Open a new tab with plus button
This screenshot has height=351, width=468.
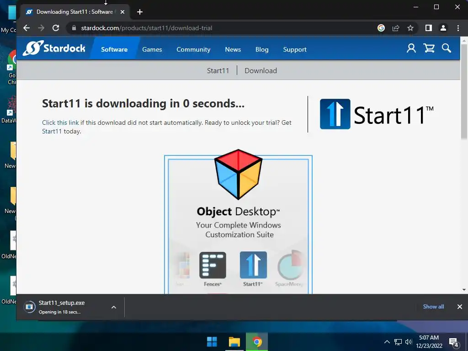point(140,12)
